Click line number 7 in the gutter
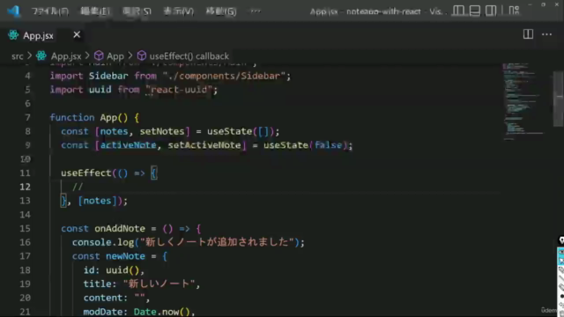Viewport: 564px width, 317px height. click(x=27, y=117)
